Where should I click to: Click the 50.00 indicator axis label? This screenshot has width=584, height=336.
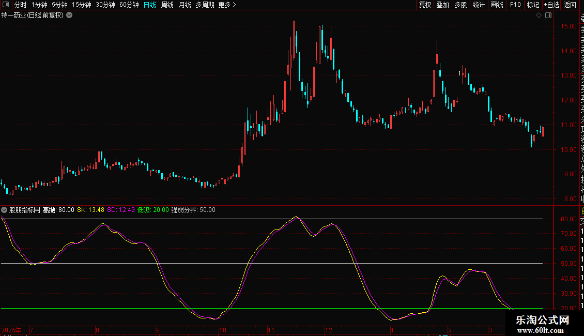tap(568, 263)
